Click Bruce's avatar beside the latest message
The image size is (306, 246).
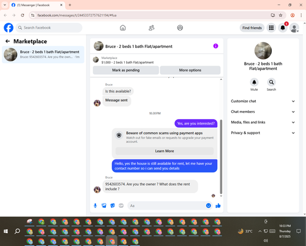pyautogui.click(x=97, y=190)
